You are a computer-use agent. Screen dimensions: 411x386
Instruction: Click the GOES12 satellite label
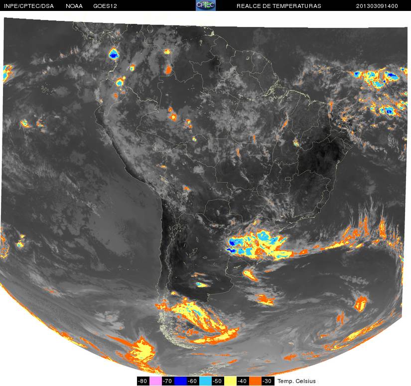(105, 6)
